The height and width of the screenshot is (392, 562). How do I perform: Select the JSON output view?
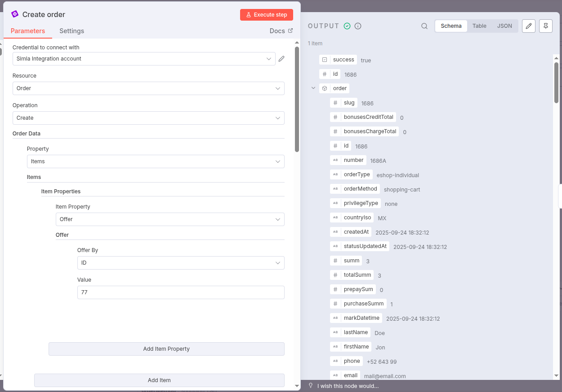point(504,26)
